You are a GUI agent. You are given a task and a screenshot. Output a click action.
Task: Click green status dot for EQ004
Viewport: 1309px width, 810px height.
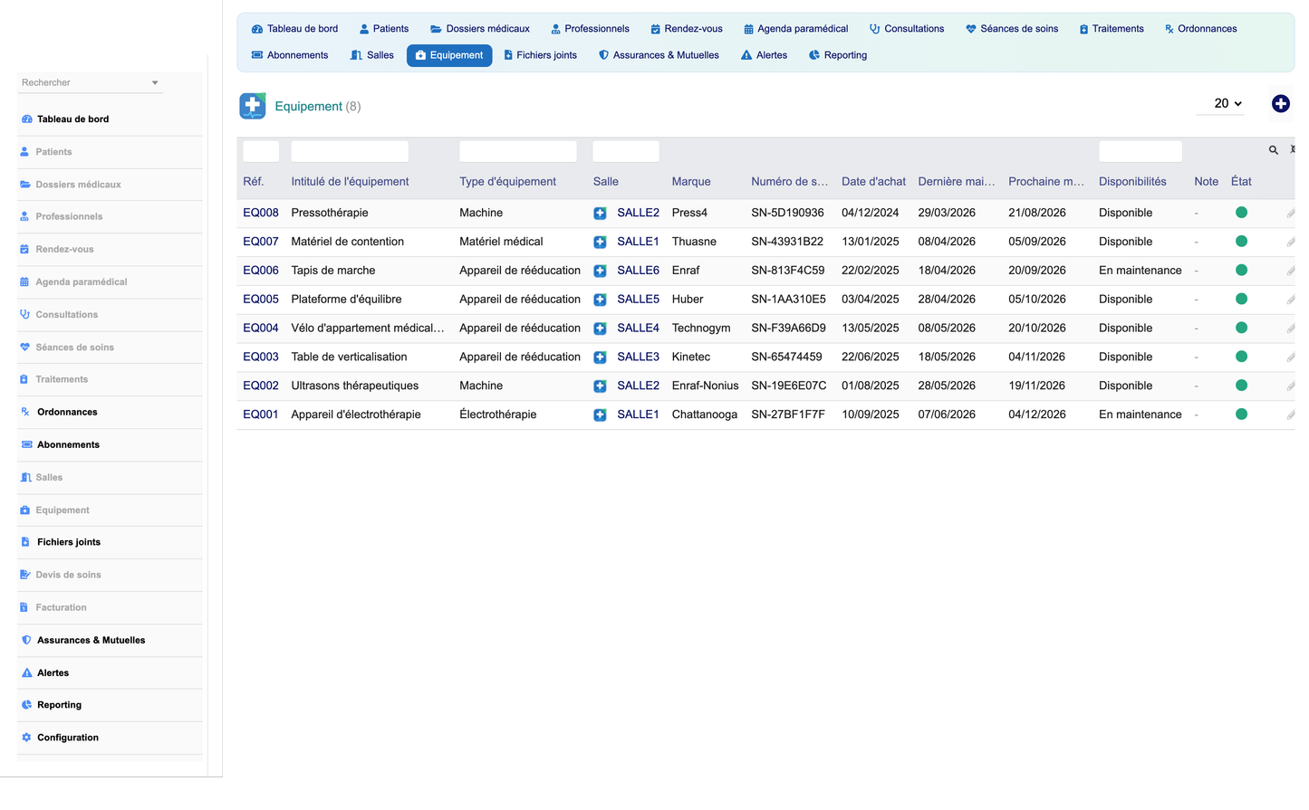(1241, 328)
